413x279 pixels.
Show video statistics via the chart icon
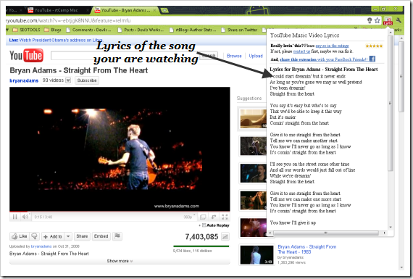[x=225, y=237]
